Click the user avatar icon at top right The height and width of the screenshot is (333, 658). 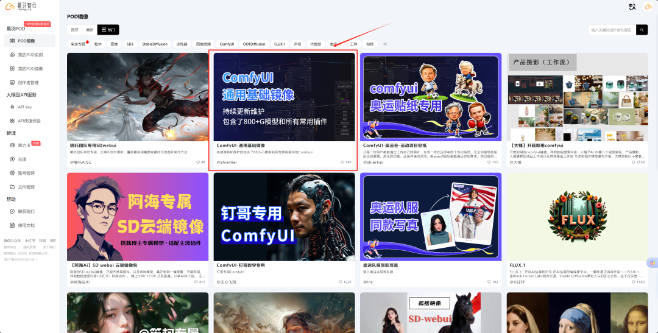point(648,7)
